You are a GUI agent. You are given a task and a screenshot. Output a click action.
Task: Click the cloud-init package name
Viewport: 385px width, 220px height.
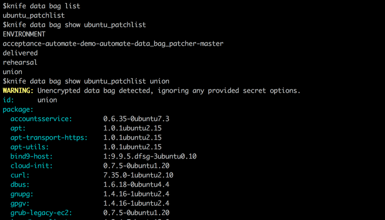tap(32, 166)
